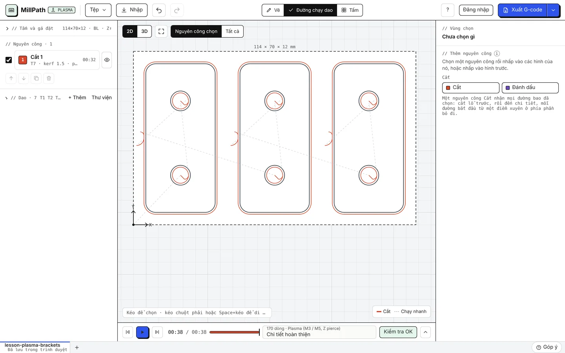Expand the simulation details chevron
This screenshot has height=353, width=565.
click(x=425, y=332)
